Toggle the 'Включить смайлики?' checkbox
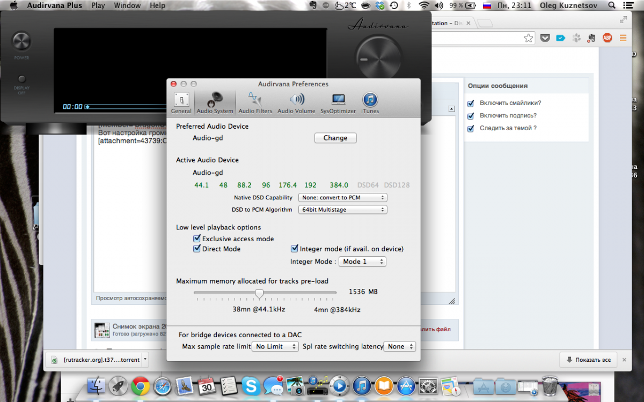Screen dimensions: 644x402 click(x=471, y=103)
